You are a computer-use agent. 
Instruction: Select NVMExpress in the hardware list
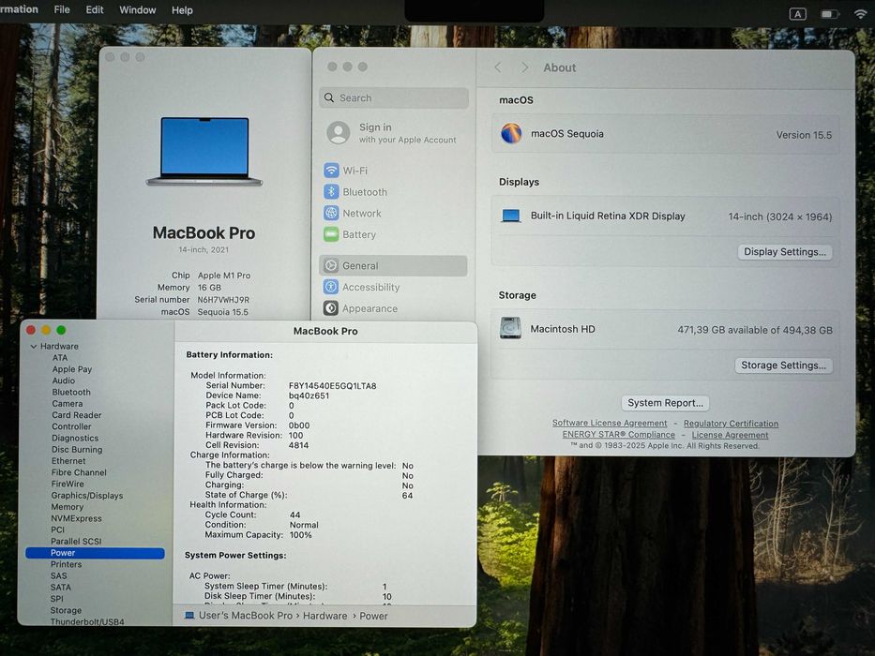(x=77, y=518)
